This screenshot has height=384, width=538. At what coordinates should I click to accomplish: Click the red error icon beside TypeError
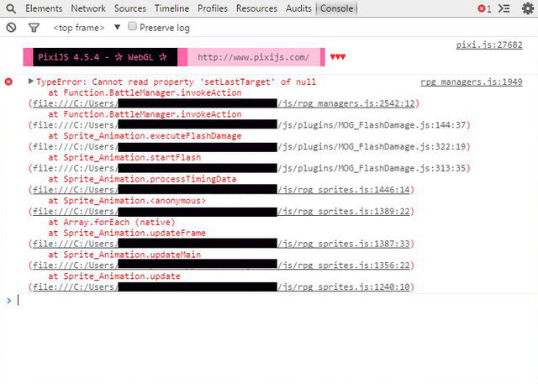coord(8,82)
